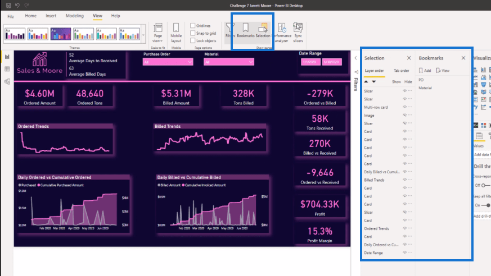
Task: Open the File menu
Action: tap(11, 16)
